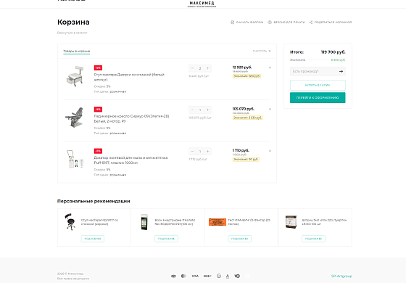Remove the 1 710 руб. item from cart
This screenshot has height=283, width=406.
270,151
